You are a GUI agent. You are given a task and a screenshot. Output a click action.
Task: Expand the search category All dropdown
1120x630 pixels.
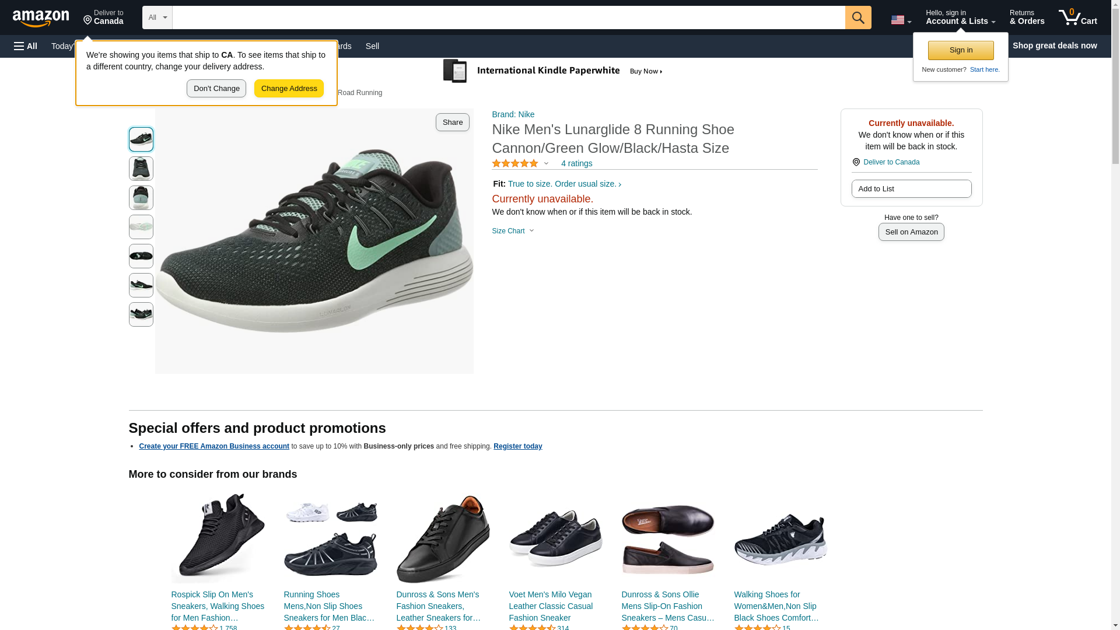(157, 17)
